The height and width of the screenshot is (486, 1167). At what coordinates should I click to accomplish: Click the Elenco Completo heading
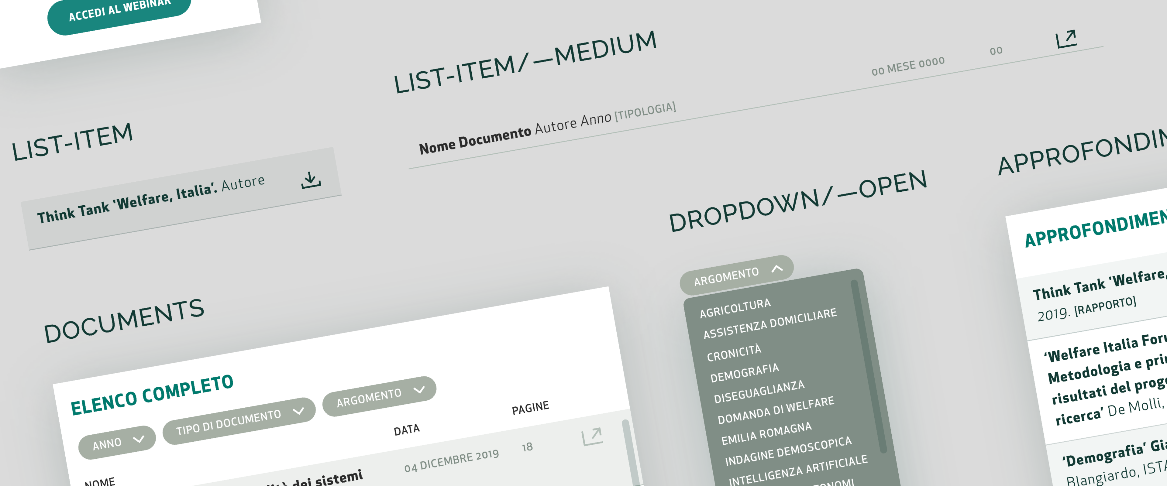point(152,395)
